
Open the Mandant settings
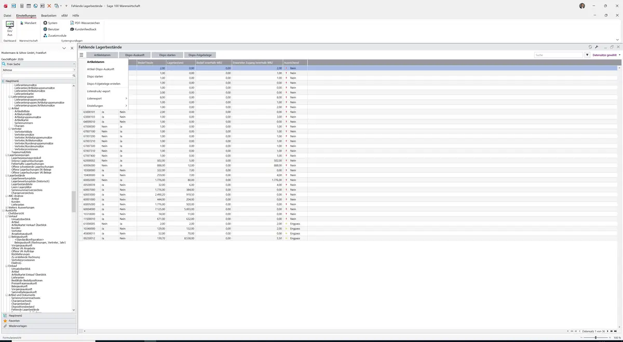point(28,23)
